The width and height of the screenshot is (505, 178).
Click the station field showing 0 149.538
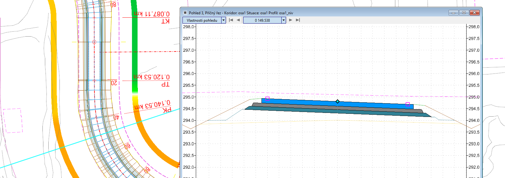click(x=262, y=20)
